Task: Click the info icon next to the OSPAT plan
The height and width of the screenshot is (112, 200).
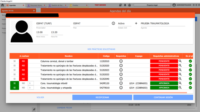Action: (113, 23)
